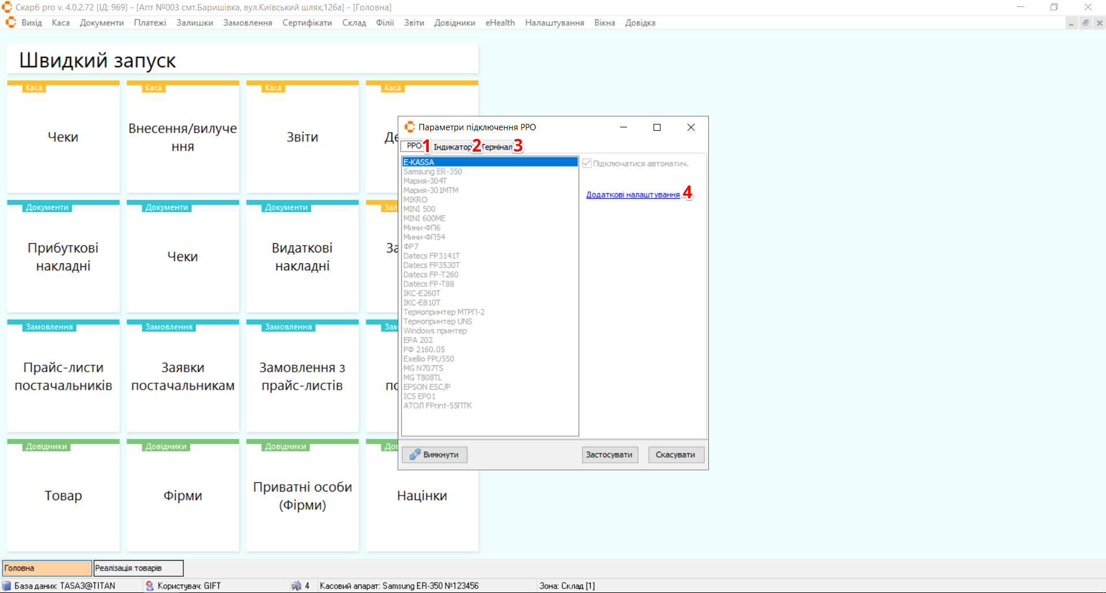The image size is (1106, 593).
Task: Click the Скарб logo icon in menu bar
Action: (10, 22)
